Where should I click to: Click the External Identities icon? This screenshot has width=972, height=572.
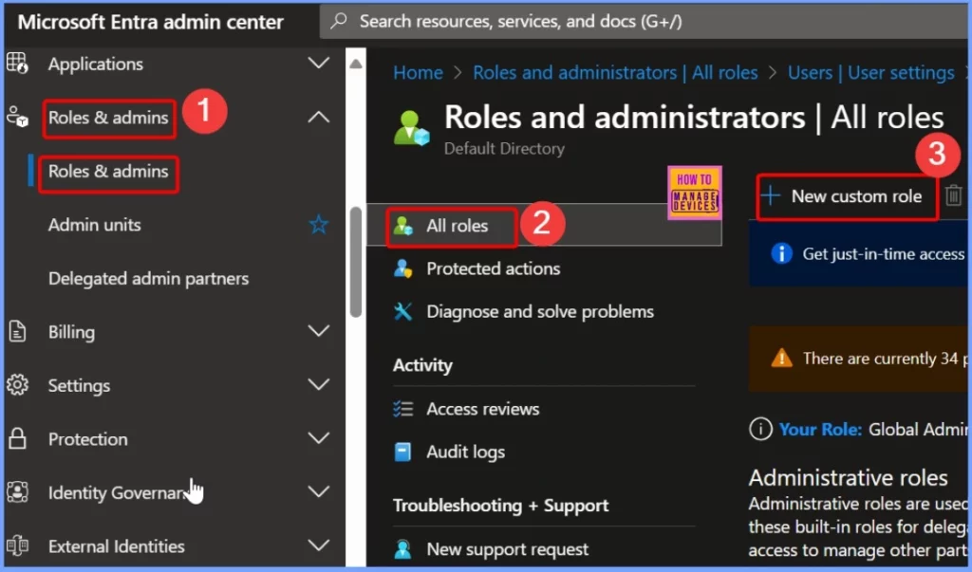pyautogui.click(x=17, y=546)
